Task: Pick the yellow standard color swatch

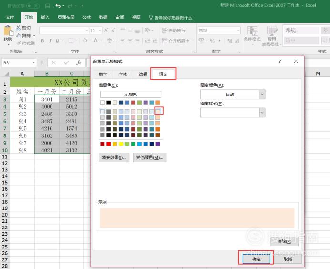Action: point(121,144)
